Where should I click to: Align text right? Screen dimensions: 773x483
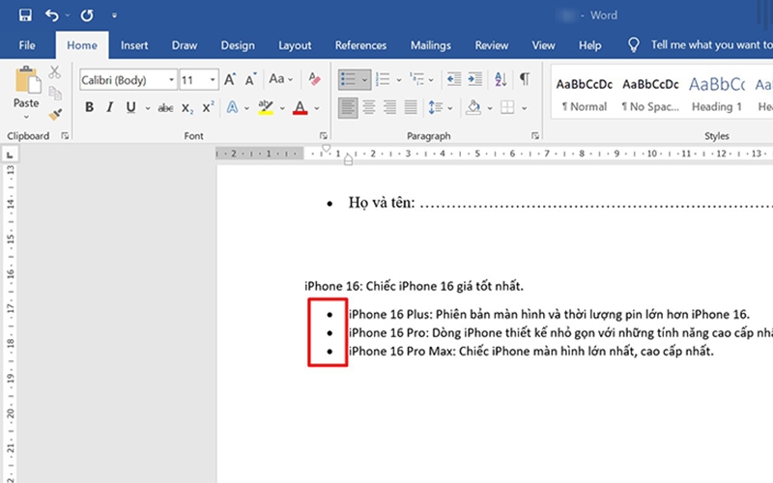pos(389,107)
